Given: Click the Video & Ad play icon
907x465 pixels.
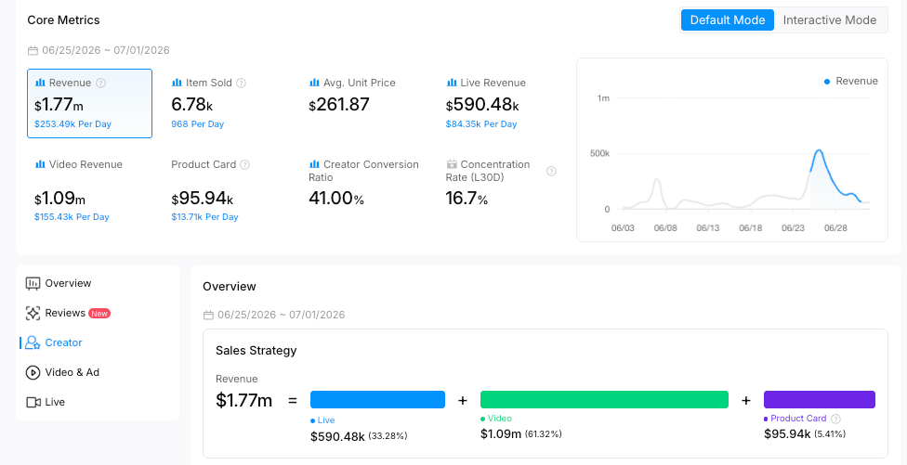Looking at the screenshot, I should (x=33, y=372).
